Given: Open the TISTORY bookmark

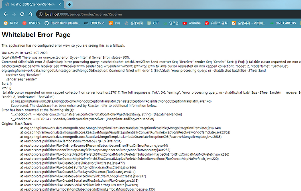Looking at the screenshot, I should tap(32, 23).
